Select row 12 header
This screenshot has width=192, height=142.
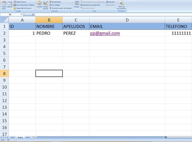(4, 101)
